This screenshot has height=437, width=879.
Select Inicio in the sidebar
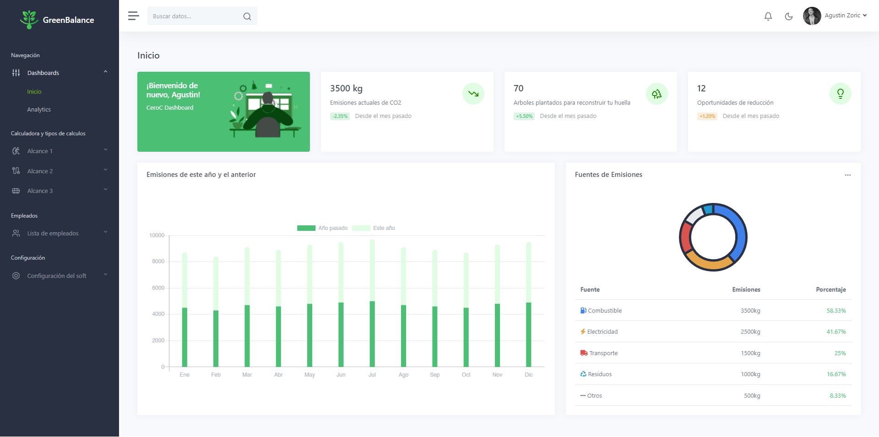tap(34, 92)
